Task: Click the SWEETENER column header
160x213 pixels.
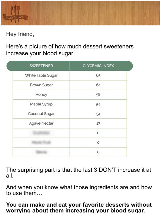Action: point(41,66)
